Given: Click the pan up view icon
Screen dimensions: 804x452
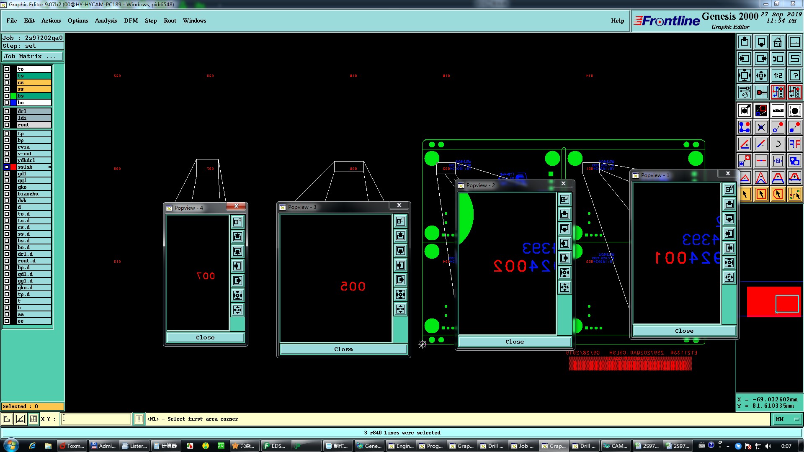Looking at the screenshot, I should coord(745,42).
